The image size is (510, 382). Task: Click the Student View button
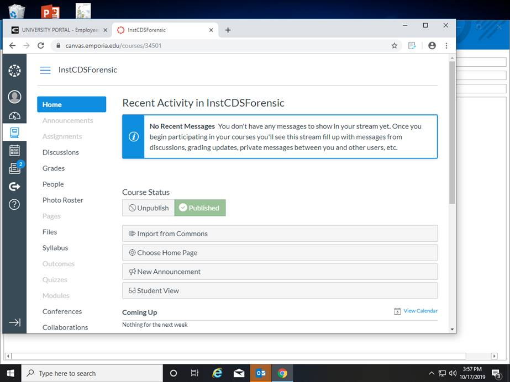[280, 290]
